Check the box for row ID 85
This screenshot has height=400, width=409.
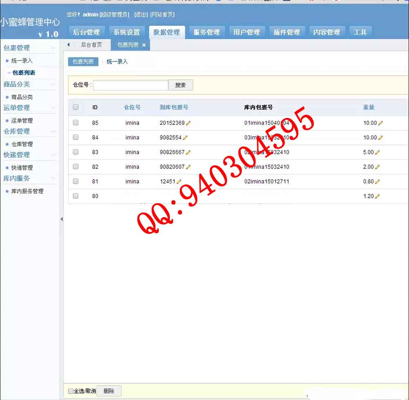(76, 122)
